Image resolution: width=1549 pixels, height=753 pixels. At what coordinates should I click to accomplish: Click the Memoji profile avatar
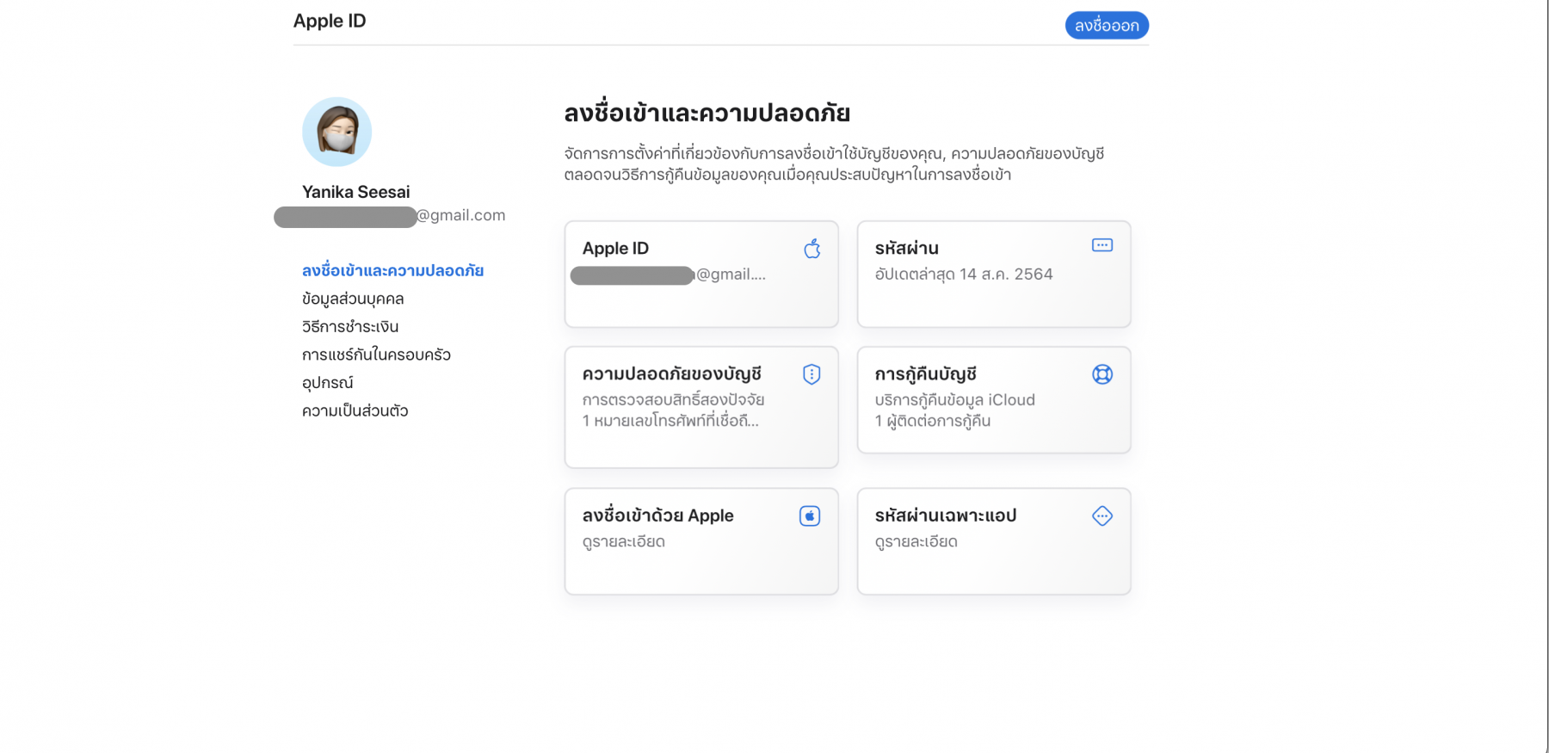[337, 132]
